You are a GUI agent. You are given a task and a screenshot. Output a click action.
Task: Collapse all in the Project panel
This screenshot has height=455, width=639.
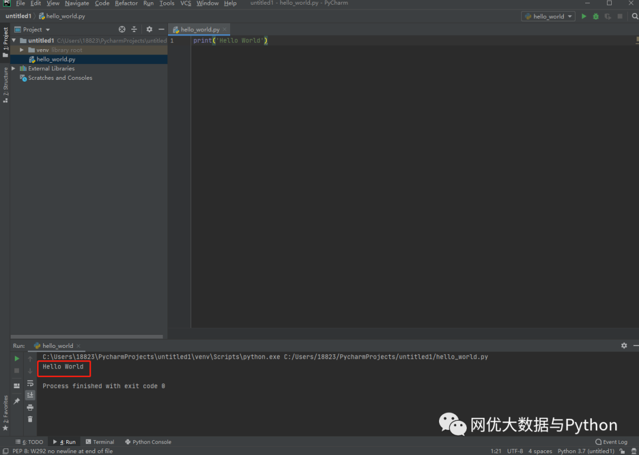(134, 30)
